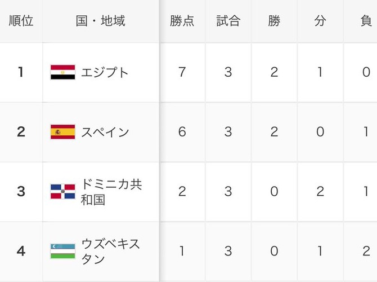
Task: Click the Egypt flag icon
Action: [x=63, y=72]
